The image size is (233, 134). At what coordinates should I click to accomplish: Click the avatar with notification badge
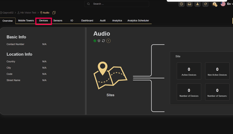click(x=215, y=4)
